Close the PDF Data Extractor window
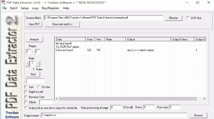Image resolution: width=214 pixels, height=119 pixels. (x=208, y=3)
